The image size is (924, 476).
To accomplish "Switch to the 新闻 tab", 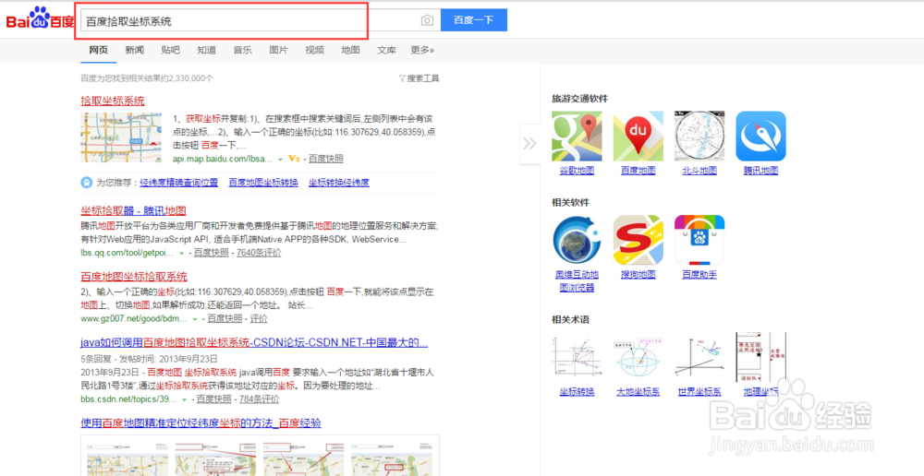I will pyautogui.click(x=134, y=50).
